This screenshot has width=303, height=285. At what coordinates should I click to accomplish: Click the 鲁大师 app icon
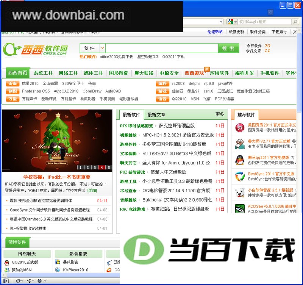[240, 144]
